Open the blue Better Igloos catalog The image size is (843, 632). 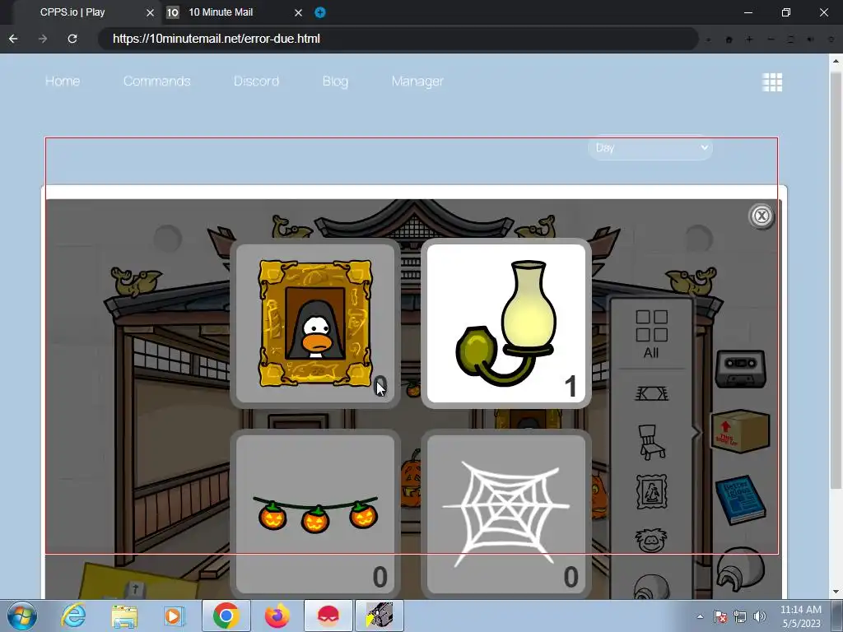[x=741, y=500]
